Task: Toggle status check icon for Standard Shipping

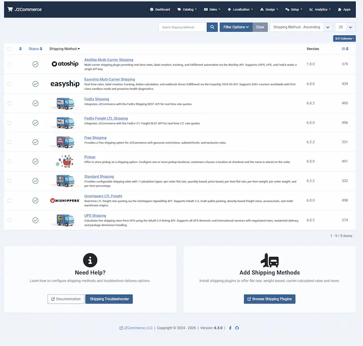Action: click(x=35, y=181)
